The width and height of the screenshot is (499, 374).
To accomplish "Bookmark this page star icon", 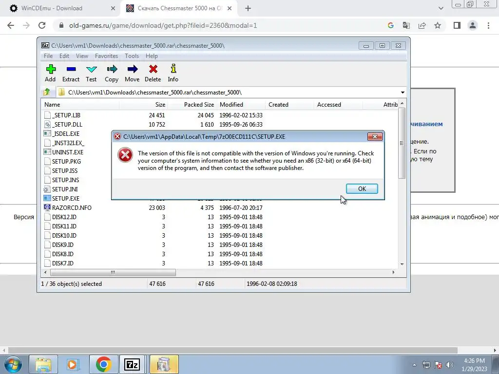I will pyautogui.click(x=438, y=25).
